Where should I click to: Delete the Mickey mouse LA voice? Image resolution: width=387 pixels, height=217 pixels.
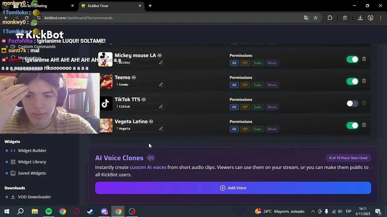tap(364, 59)
